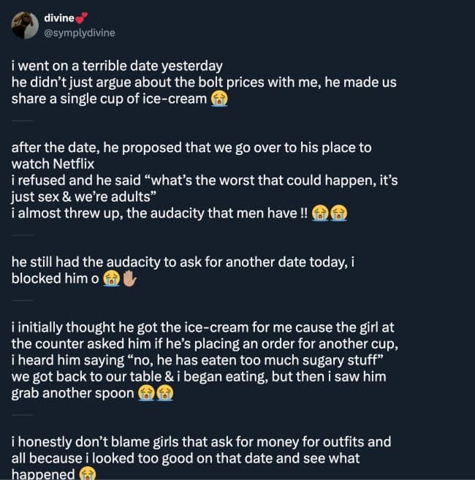The image size is (475, 480).
Task: Click crying emoji after the word "happened"
Action: click(88, 475)
